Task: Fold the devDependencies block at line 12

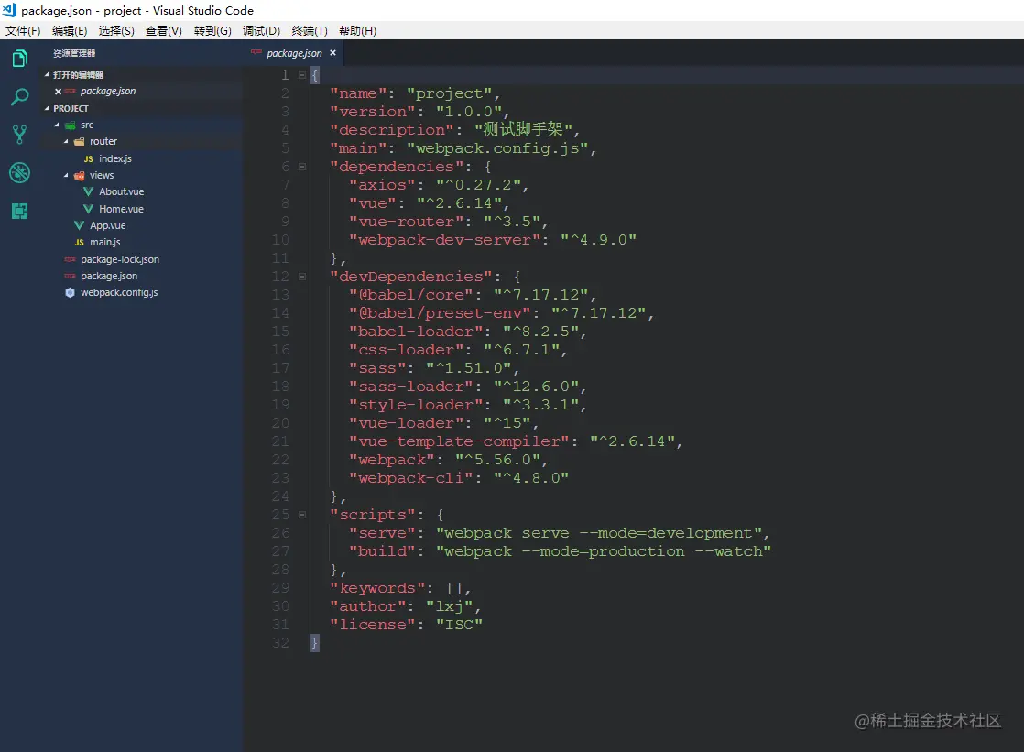Action: click(301, 277)
